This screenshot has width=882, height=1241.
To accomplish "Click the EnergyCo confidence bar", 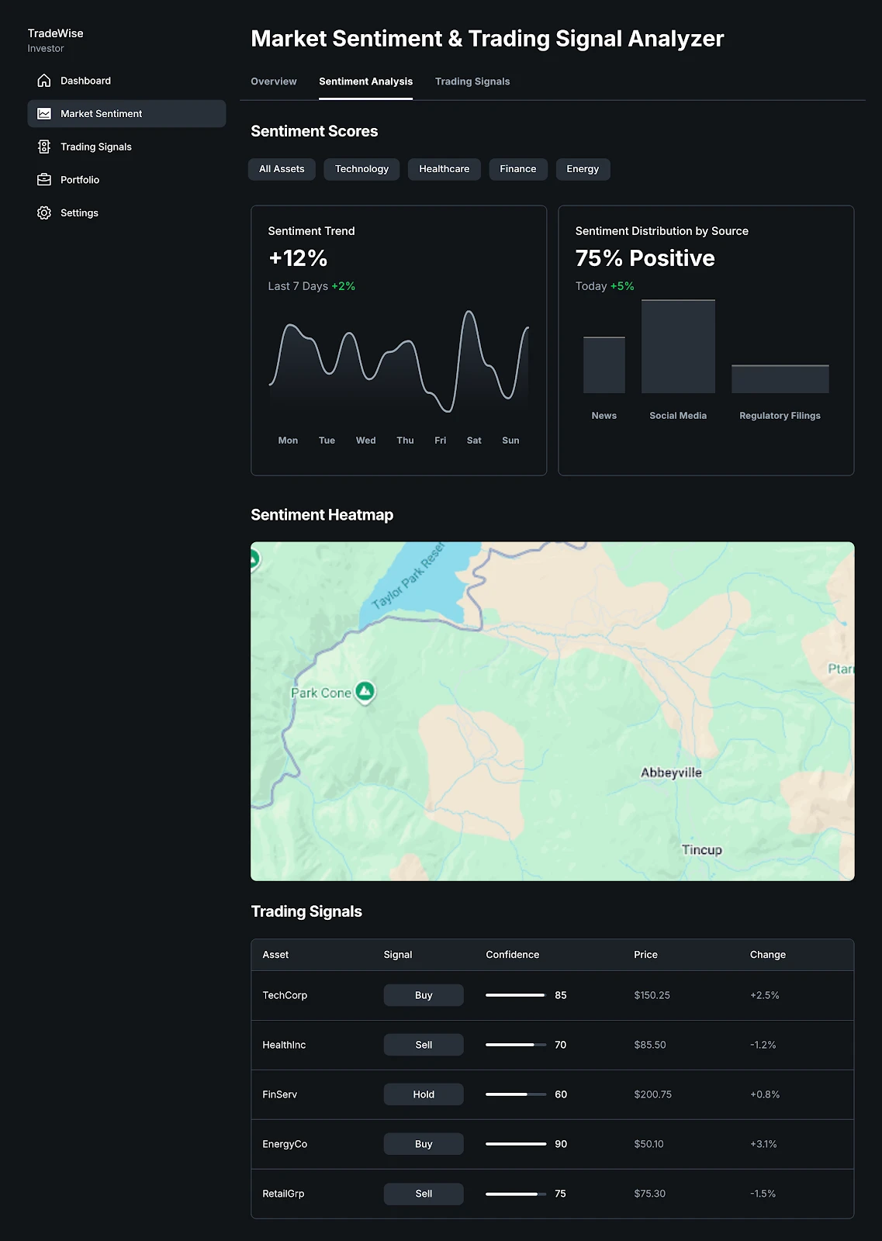I will (x=516, y=1144).
